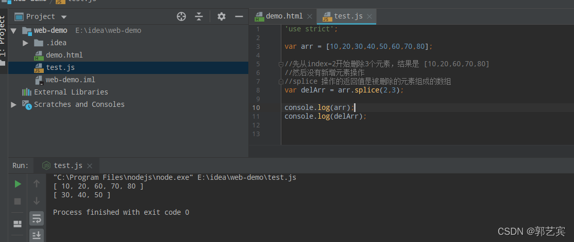Image resolution: width=574 pixels, height=242 pixels.
Task: Select web-demo.iml file
Action: click(x=70, y=80)
